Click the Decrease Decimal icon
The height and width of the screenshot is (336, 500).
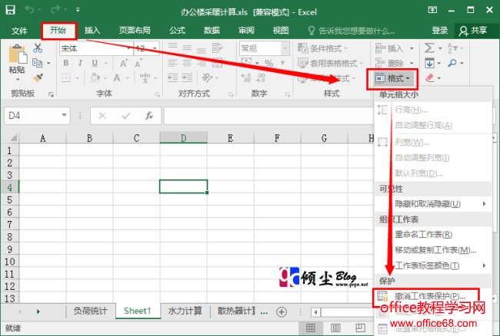pyautogui.click(x=261, y=77)
